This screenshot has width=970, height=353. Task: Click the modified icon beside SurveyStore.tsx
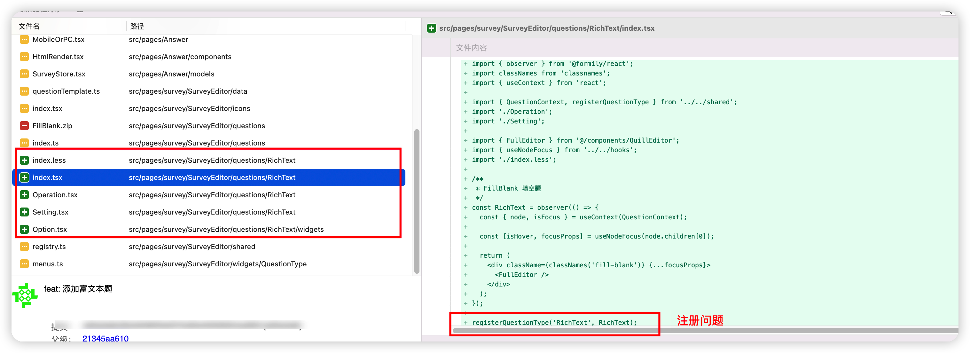pyautogui.click(x=24, y=74)
